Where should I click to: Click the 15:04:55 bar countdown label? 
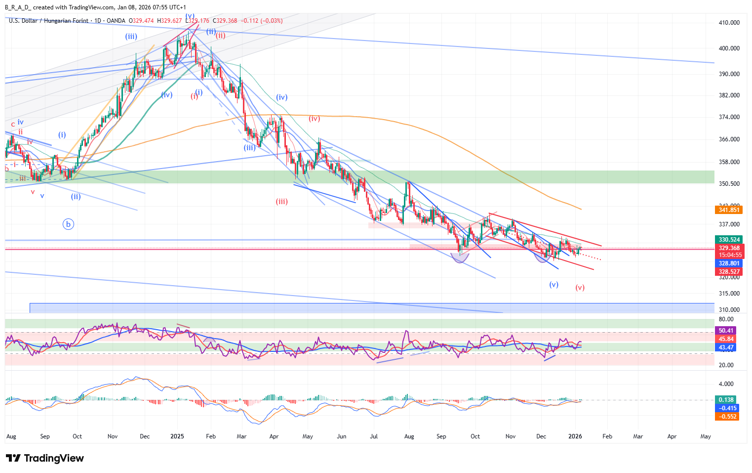point(730,255)
